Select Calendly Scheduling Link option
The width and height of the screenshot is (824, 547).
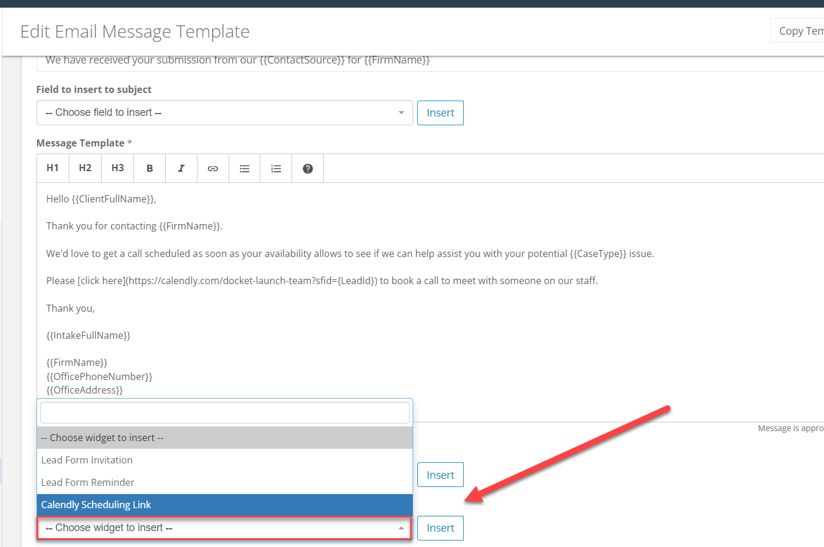[225, 505]
